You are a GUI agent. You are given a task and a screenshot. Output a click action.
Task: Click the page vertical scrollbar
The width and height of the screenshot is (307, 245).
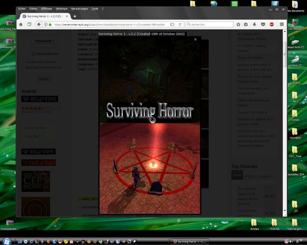[285, 54]
